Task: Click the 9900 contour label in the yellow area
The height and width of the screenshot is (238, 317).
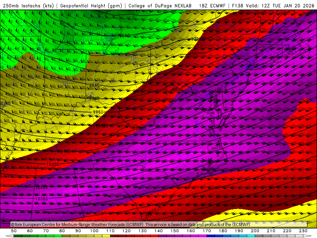Action: click(x=94, y=99)
